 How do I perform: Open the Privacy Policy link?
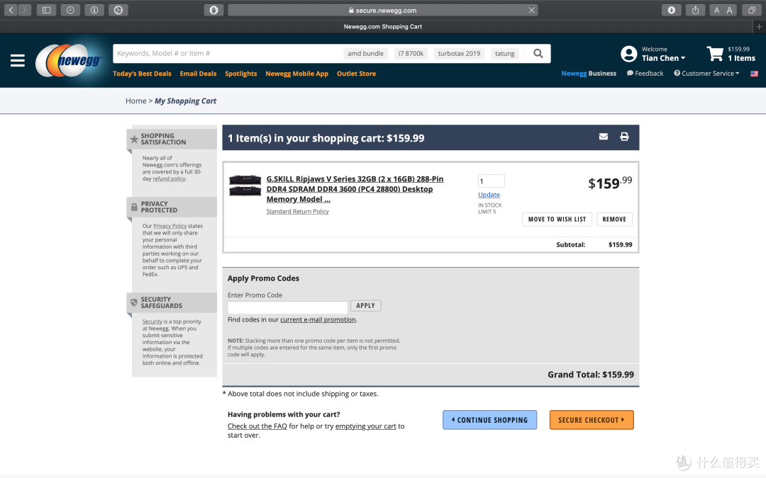170,226
